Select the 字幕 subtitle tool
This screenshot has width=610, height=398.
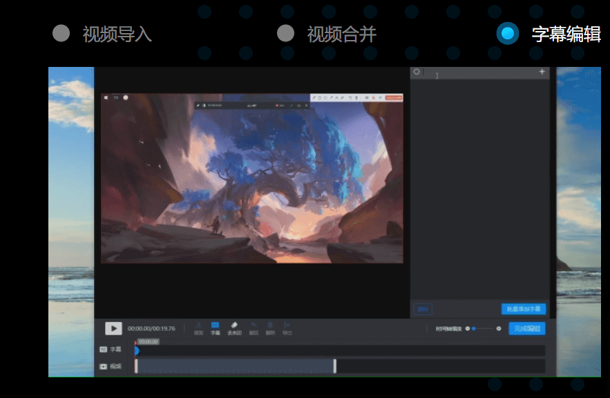[x=215, y=328]
